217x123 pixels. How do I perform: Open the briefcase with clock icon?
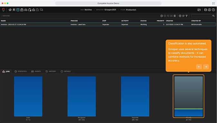click(30, 10)
